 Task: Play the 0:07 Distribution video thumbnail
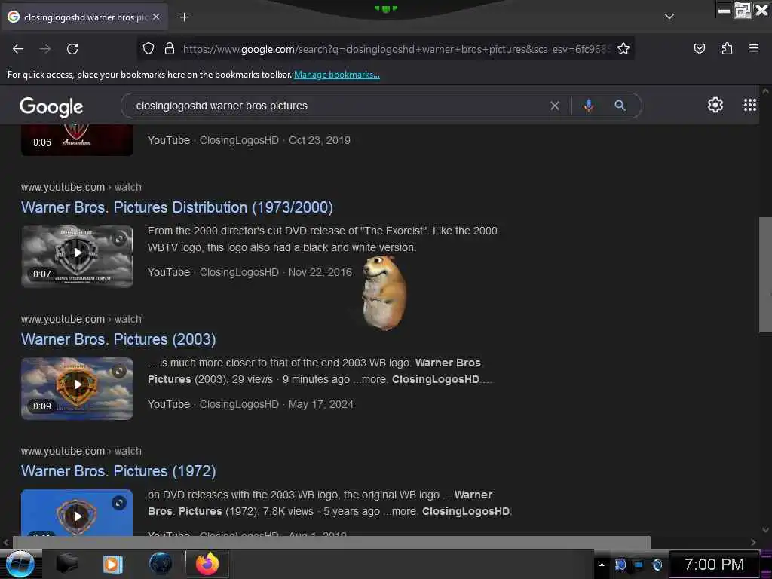coord(77,256)
